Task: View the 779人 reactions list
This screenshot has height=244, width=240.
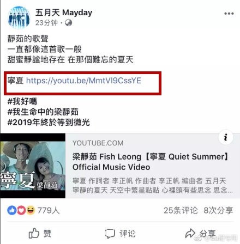Action: click(x=49, y=211)
